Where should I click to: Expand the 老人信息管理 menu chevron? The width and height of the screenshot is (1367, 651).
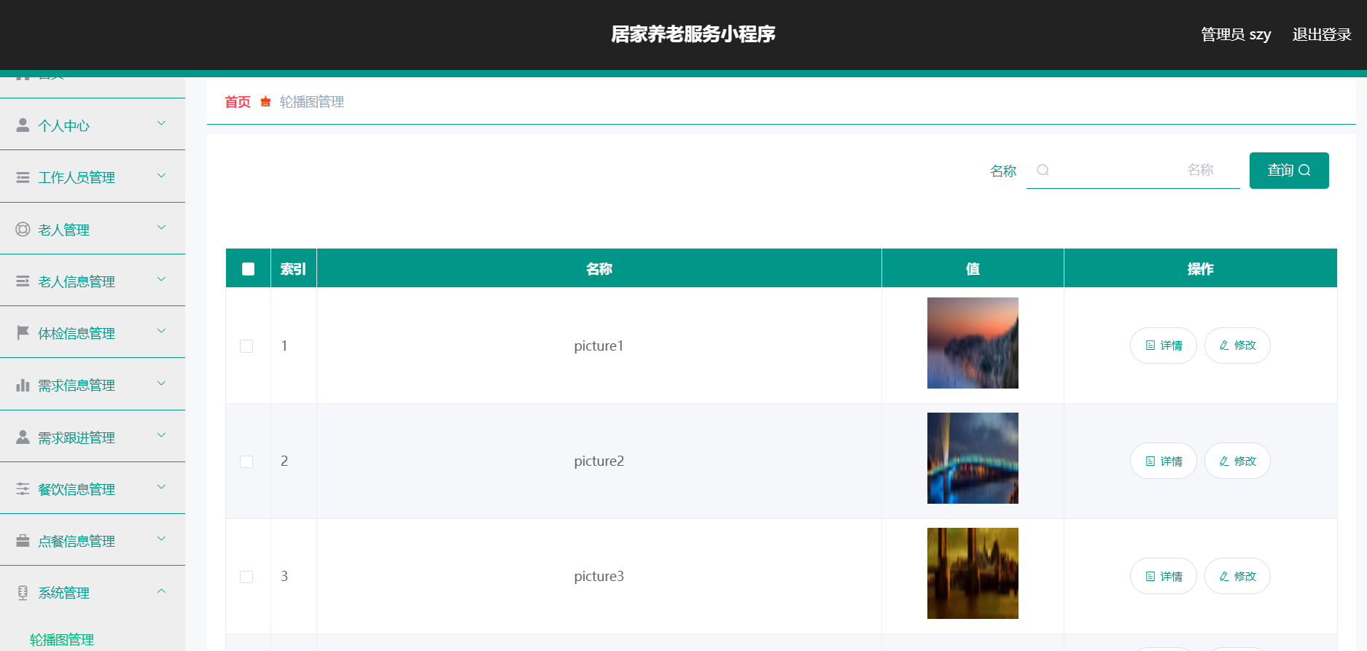coord(162,280)
